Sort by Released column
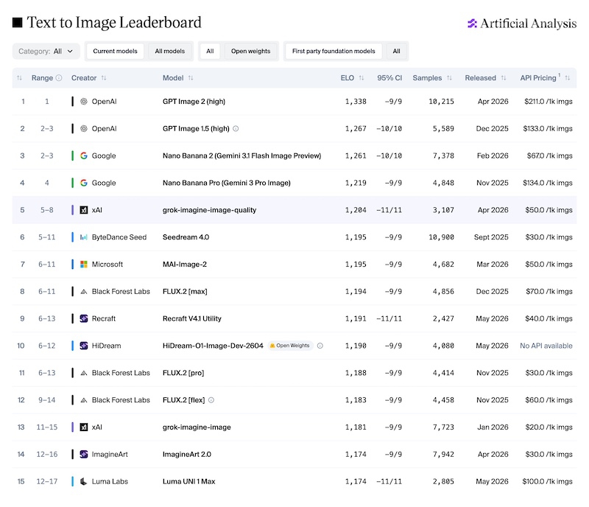The image size is (589, 507). pyautogui.click(x=504, y=78)
